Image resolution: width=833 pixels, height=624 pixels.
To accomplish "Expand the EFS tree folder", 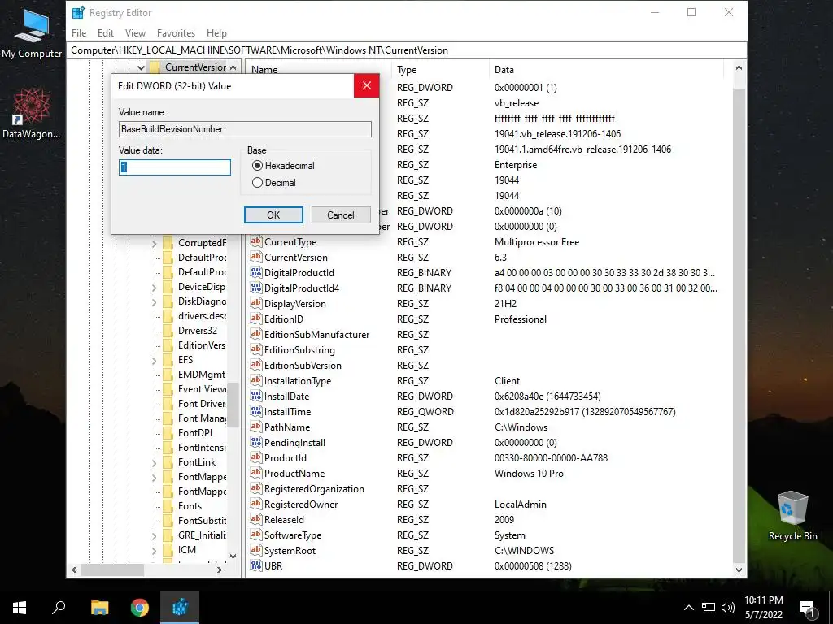I will (154, 360).
